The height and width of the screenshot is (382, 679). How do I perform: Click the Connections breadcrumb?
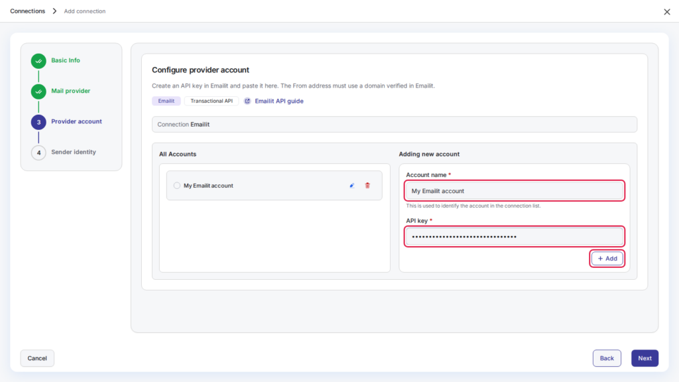[28, 11]
